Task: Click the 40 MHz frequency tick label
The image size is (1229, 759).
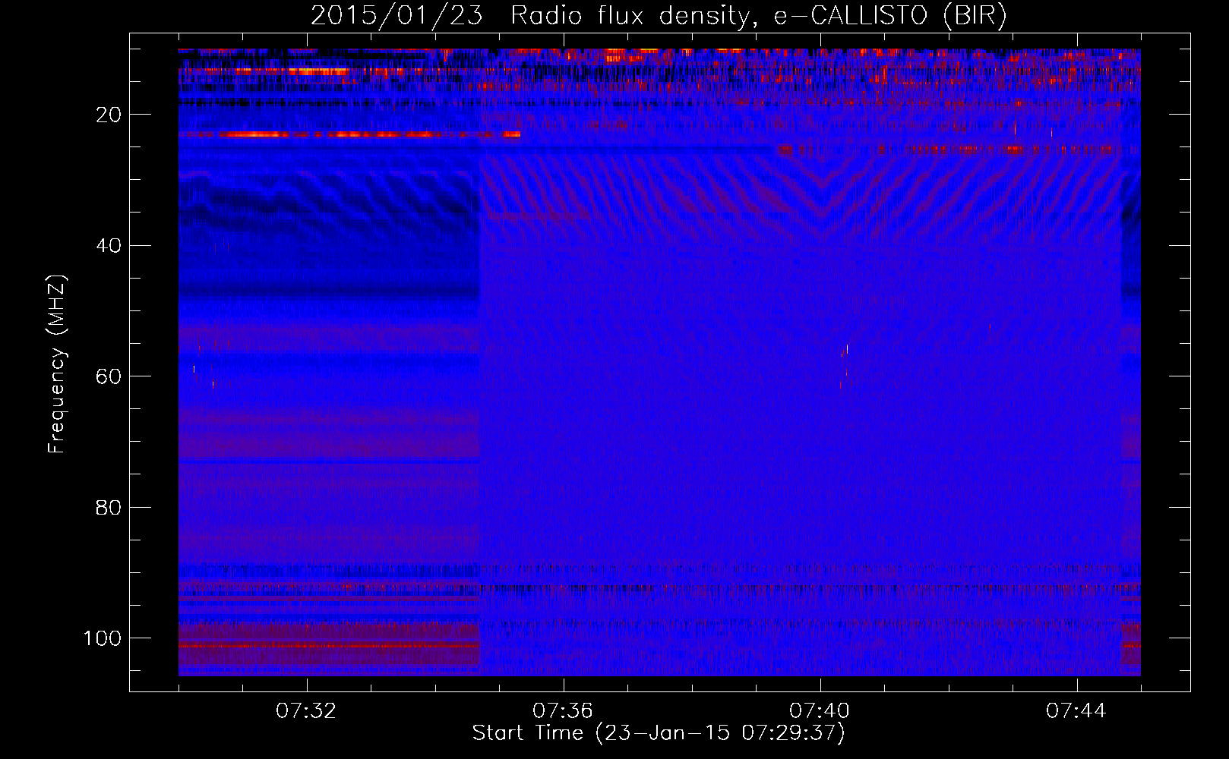Action: [x=109, y=246]
